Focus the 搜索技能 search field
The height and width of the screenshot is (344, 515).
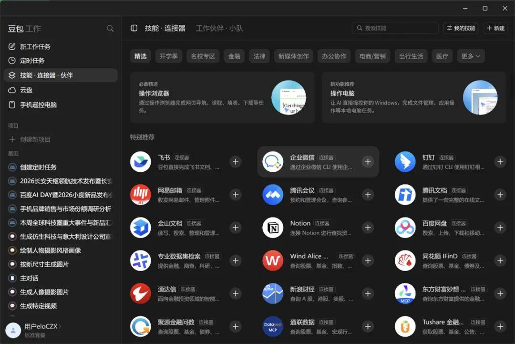(395, 28)
